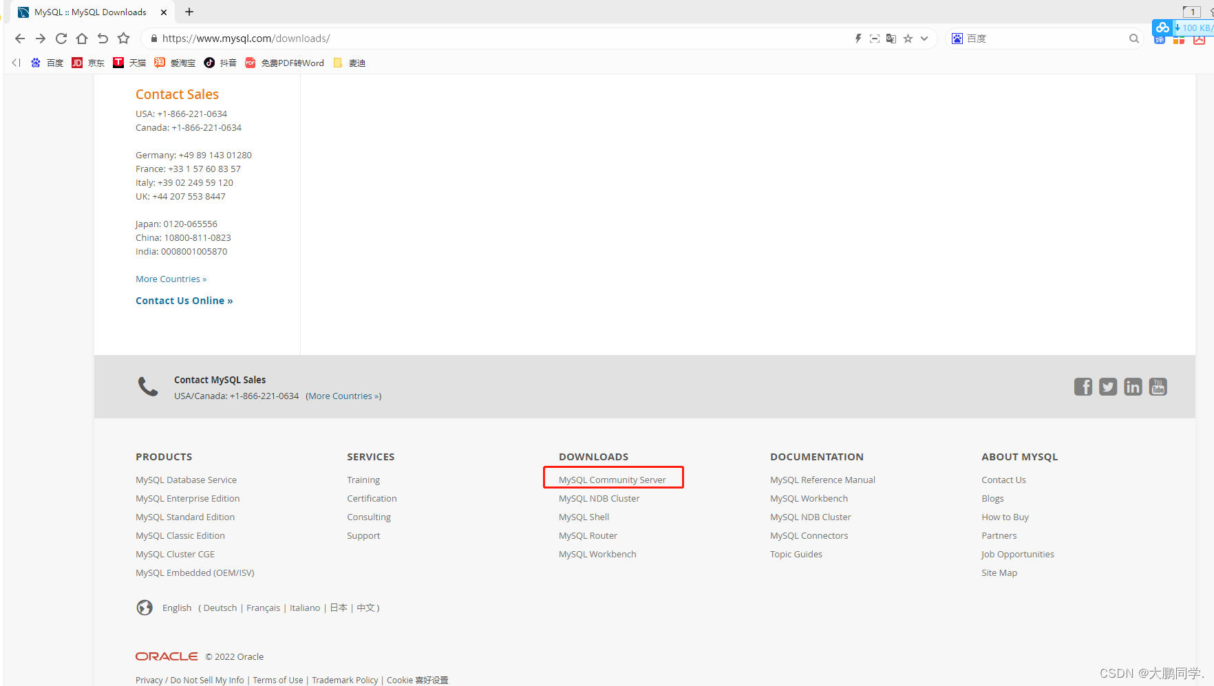The width and height of the screenshot is (1214, 686).
Task: Open MySQL Reference Manual link
Action: point(822,480)
